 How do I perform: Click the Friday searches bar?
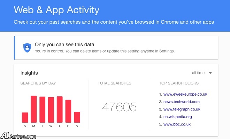pos(68,111)
